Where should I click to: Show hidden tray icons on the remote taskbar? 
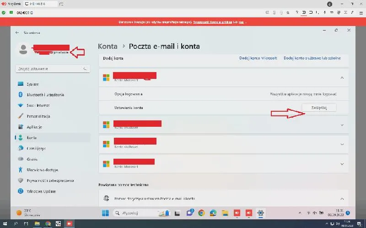coord(300,213)
